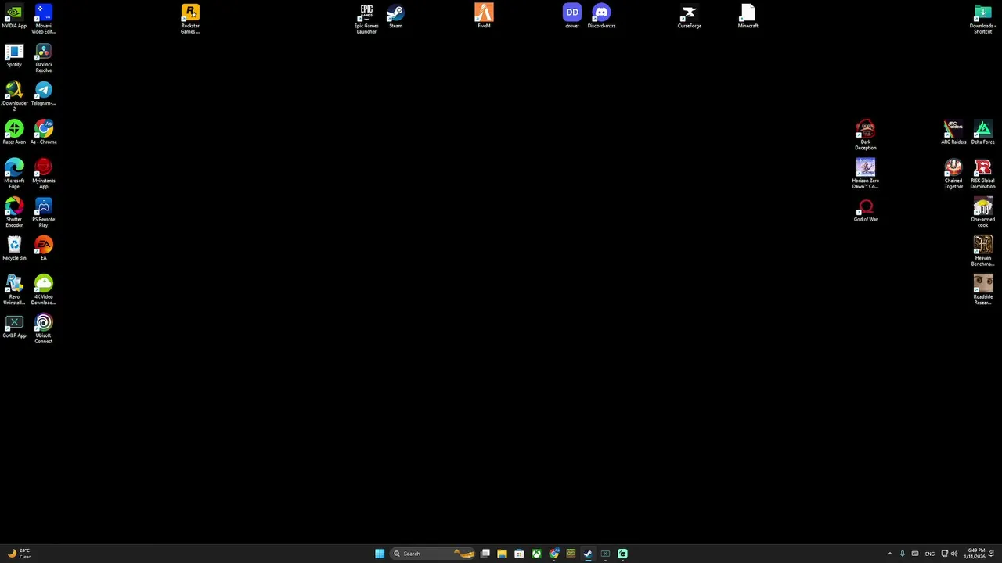Select the Rockstar Games Launcher icon
The image size is (1002, 563).
[x=190, y=19]
